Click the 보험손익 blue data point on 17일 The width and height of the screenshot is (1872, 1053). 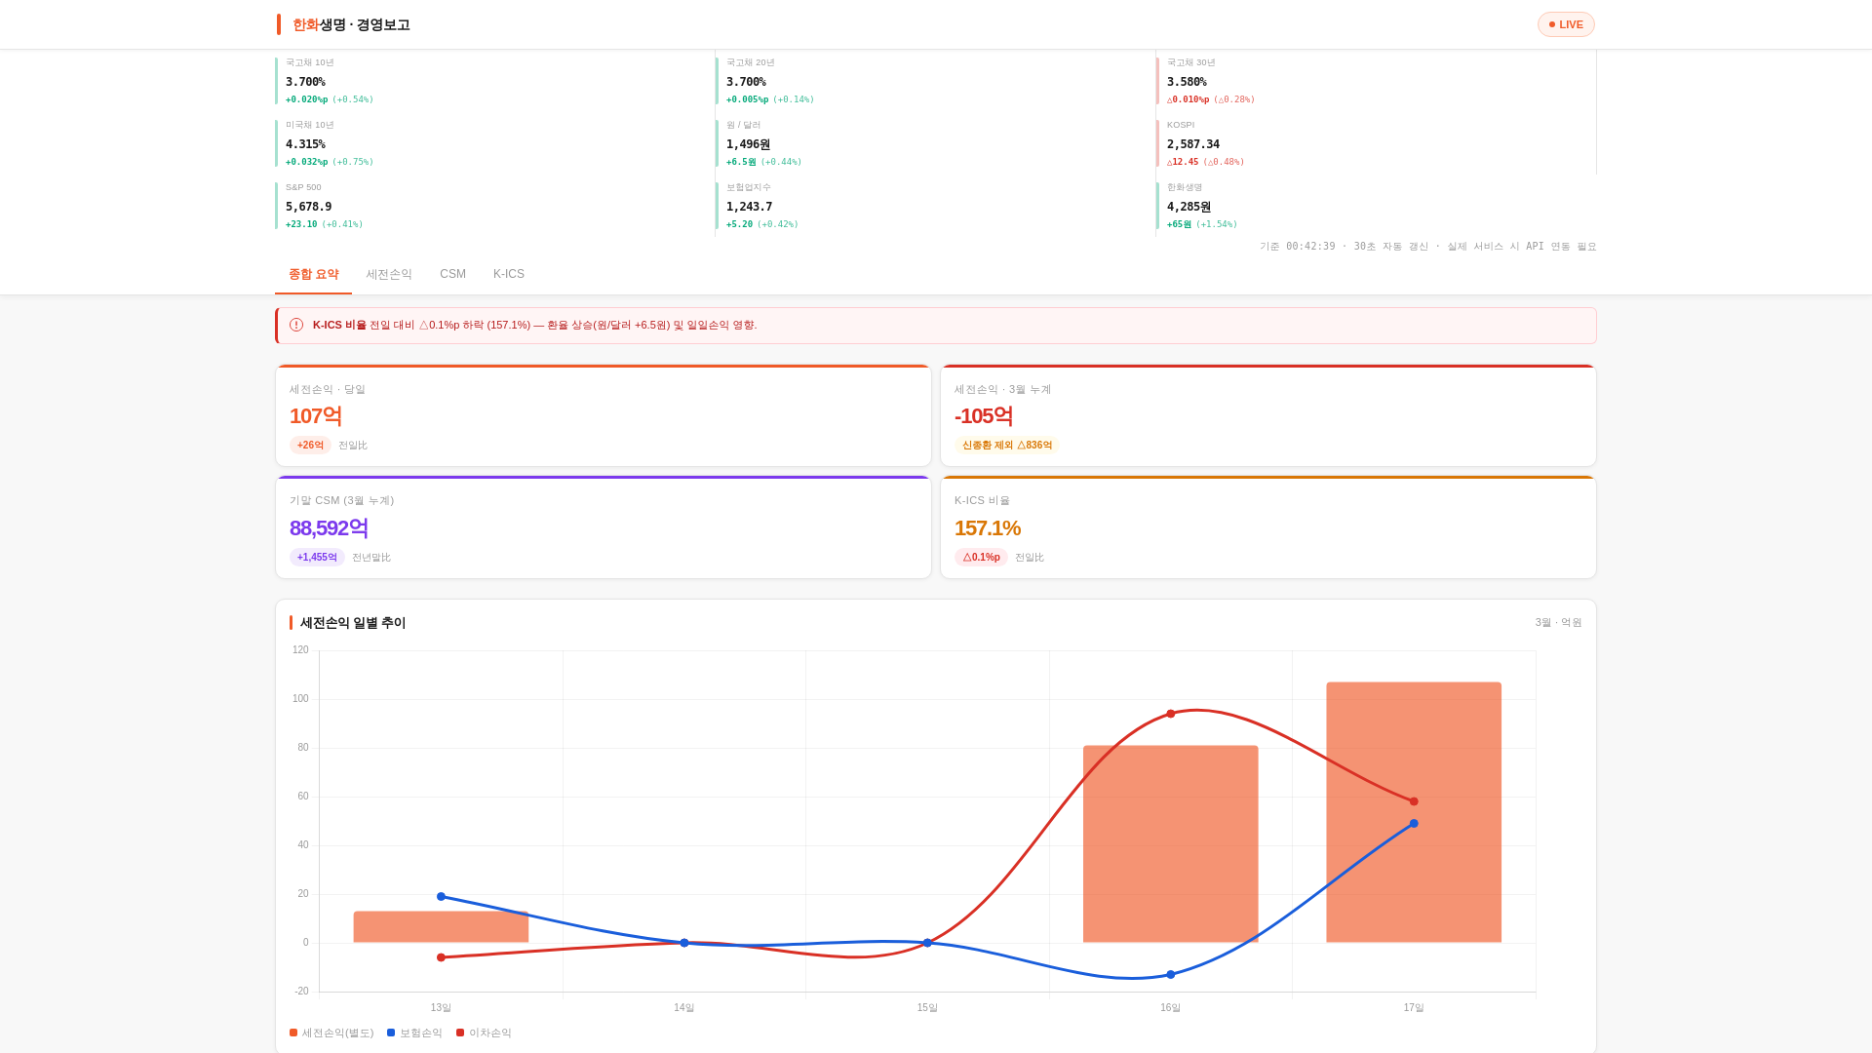pos(1414,824)
